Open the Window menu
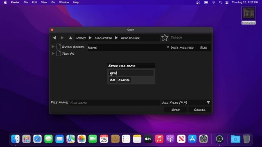The width and height of the screenshot is (262, 147). pyautogui.click(x=64, y=2)
